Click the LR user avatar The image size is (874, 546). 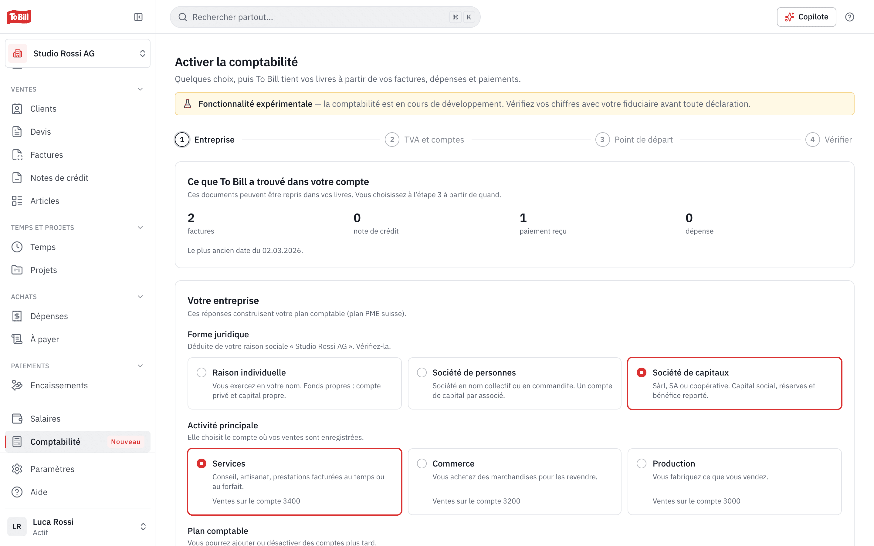point(17,527)
